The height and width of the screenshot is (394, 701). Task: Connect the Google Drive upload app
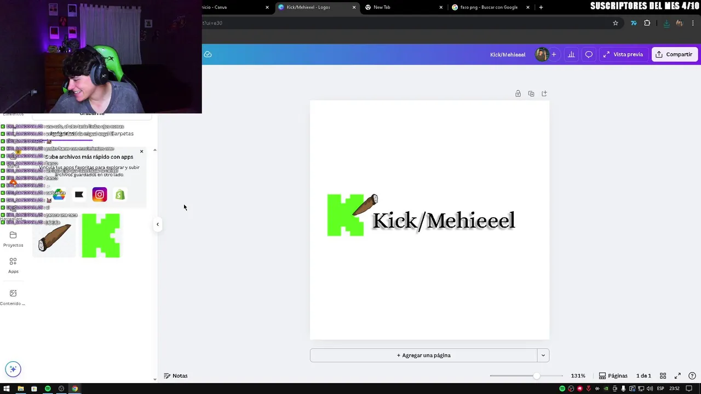tap(59, 195)
